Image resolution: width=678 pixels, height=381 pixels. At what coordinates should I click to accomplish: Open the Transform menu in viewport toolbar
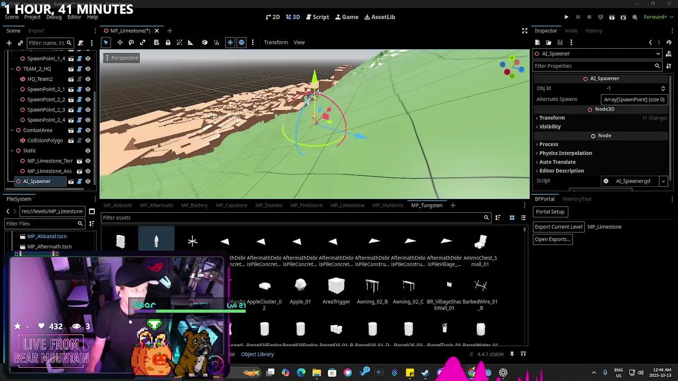[x=276, y=42]
